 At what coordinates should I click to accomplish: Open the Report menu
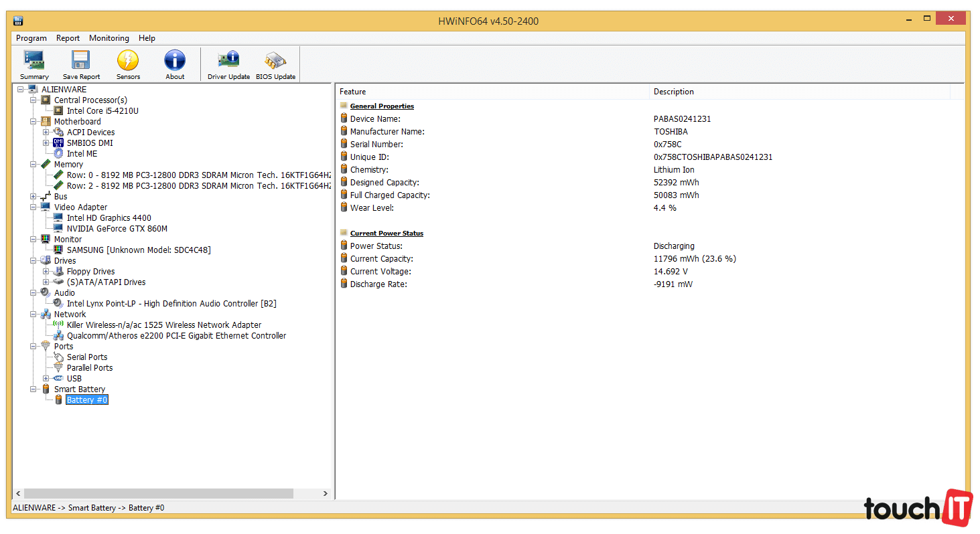click(68, 38)
